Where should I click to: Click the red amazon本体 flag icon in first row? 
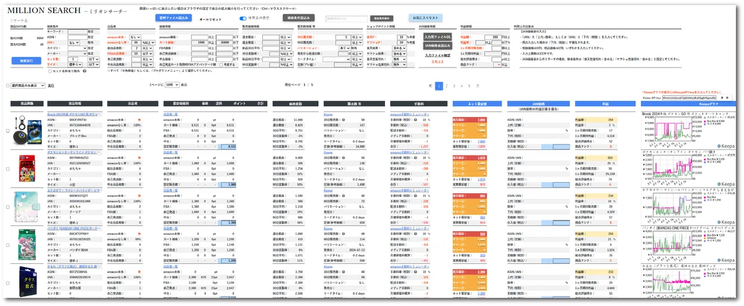tap(139, 120)
